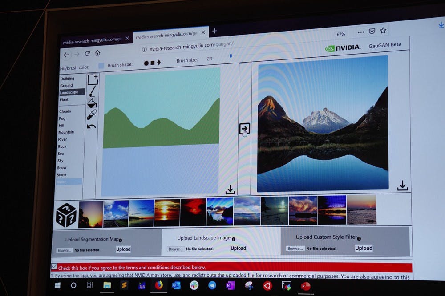Select the Building category
The height and width of the screenshot is (296, 445).
pos(67,79)
